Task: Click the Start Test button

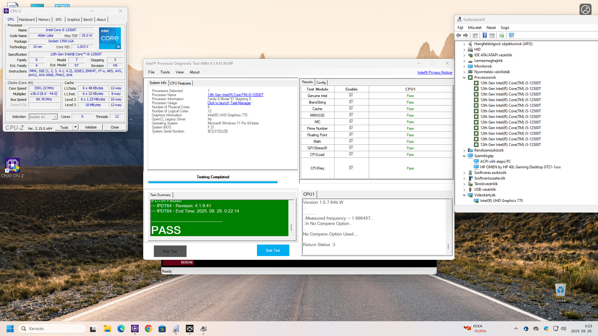Action: pos(273,250)
